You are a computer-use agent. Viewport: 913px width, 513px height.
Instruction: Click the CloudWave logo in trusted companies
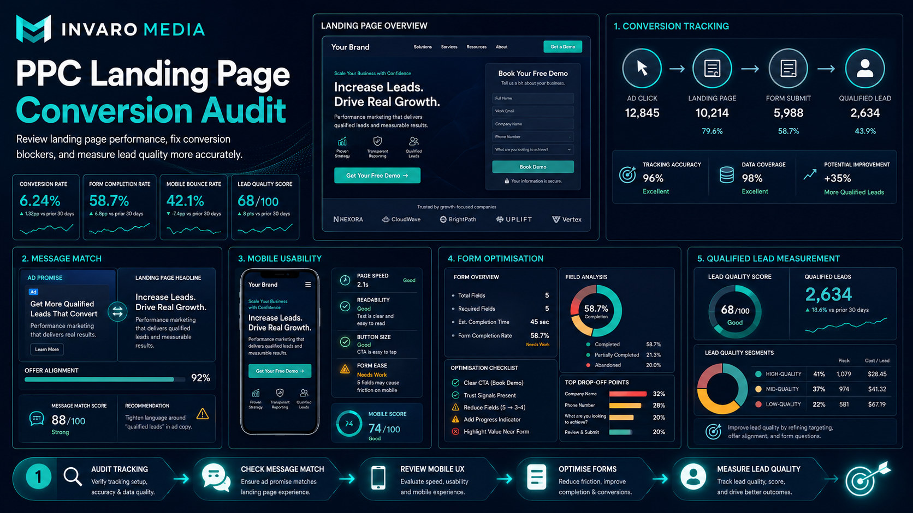point(401,219)
